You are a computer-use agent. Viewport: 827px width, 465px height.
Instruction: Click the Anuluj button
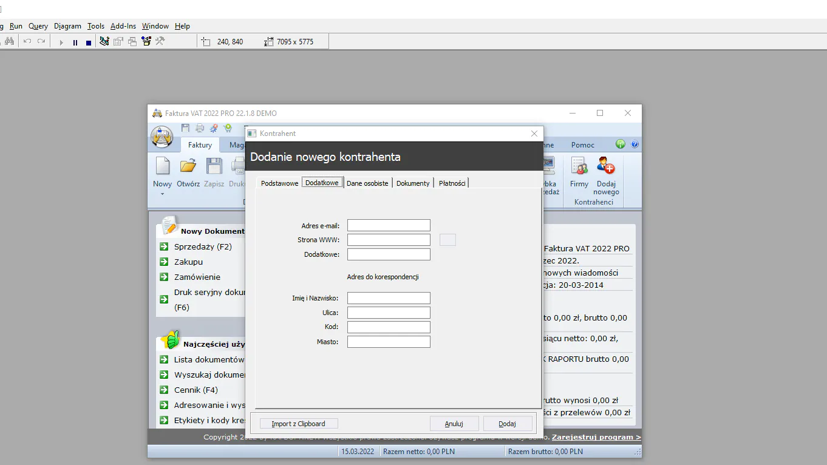[454, 424]
